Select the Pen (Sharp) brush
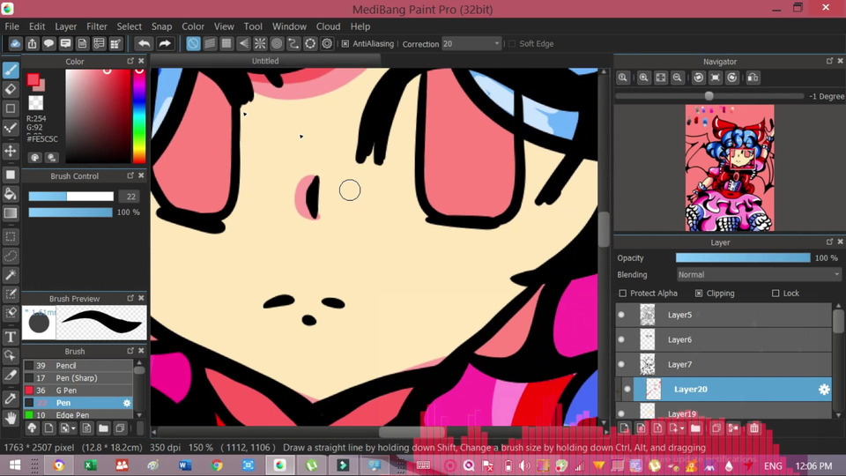The image size is (846, 476). point(78,378)
